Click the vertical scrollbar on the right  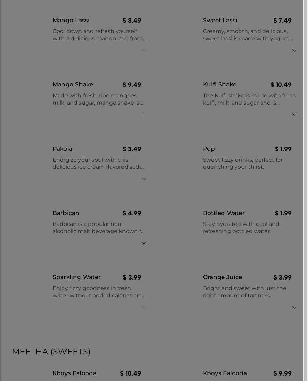pyautogui.click(x=305, y=171)
